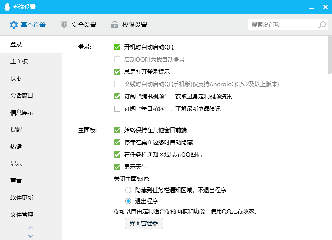Toggle 启动QQ时为我自动登录 checkbox
Screen dimensions: 332x240
tap(117, 59)
